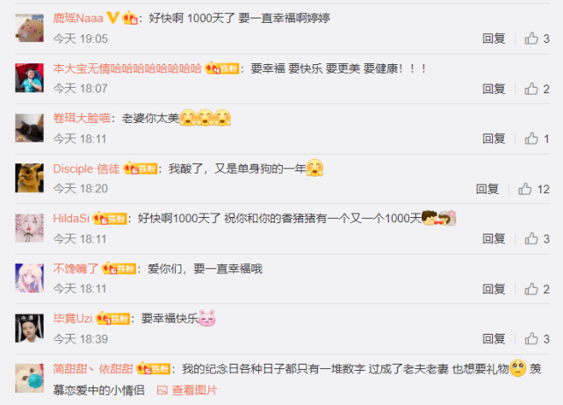This screenshot has height=405, width=563.
Task: Click 不馋嘴了's anime avatar
Action: (x=30, y=278)
